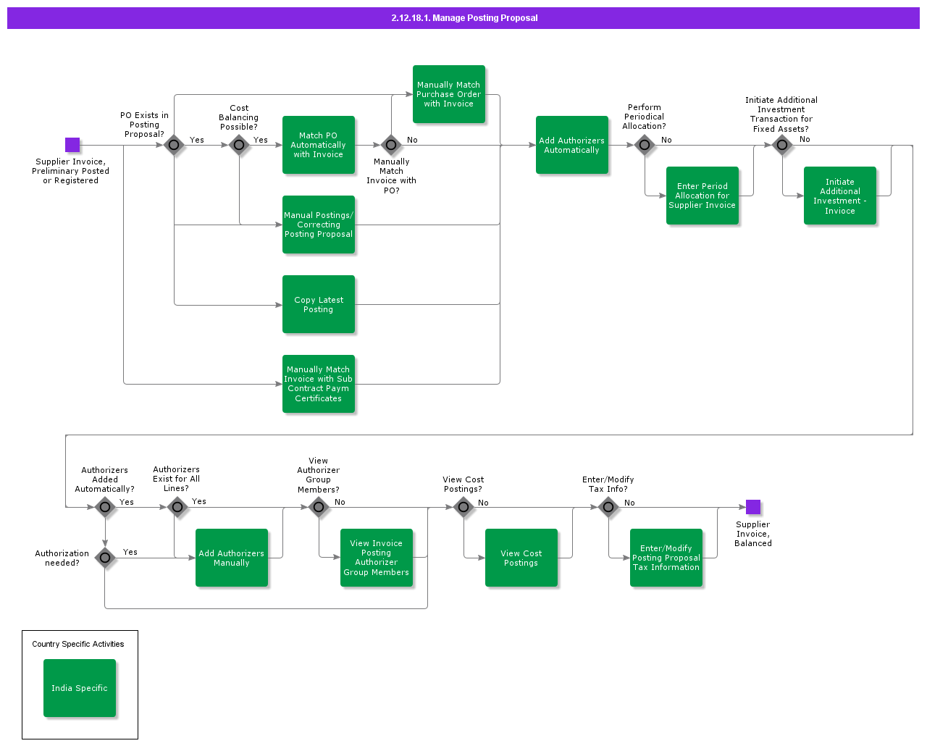Click the Perform Periodical Allocation gateway
The image size is (927, 746).
click(645, 145)
